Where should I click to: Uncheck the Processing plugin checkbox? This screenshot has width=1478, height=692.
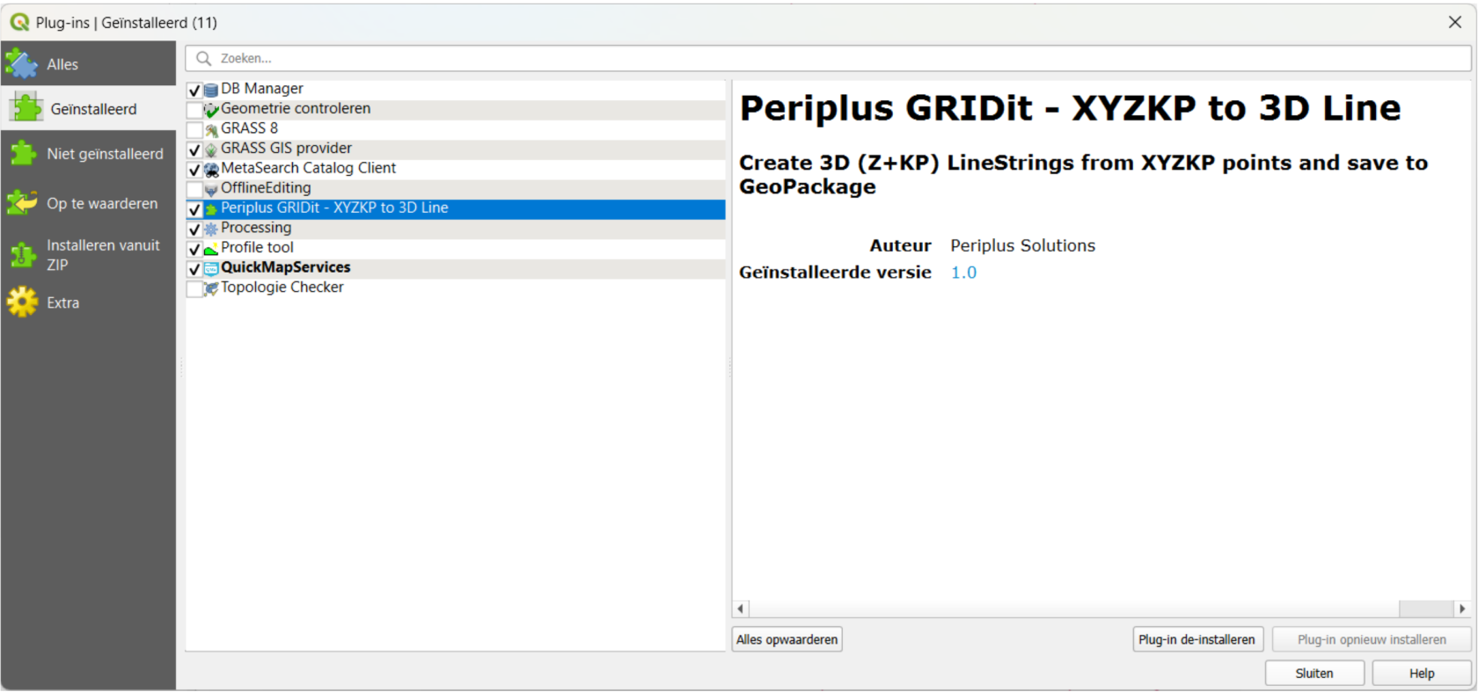click(194, 229)
